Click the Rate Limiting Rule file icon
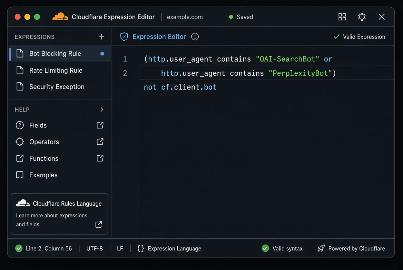Screen dimensions: 403x270 [x=20, y=70]
